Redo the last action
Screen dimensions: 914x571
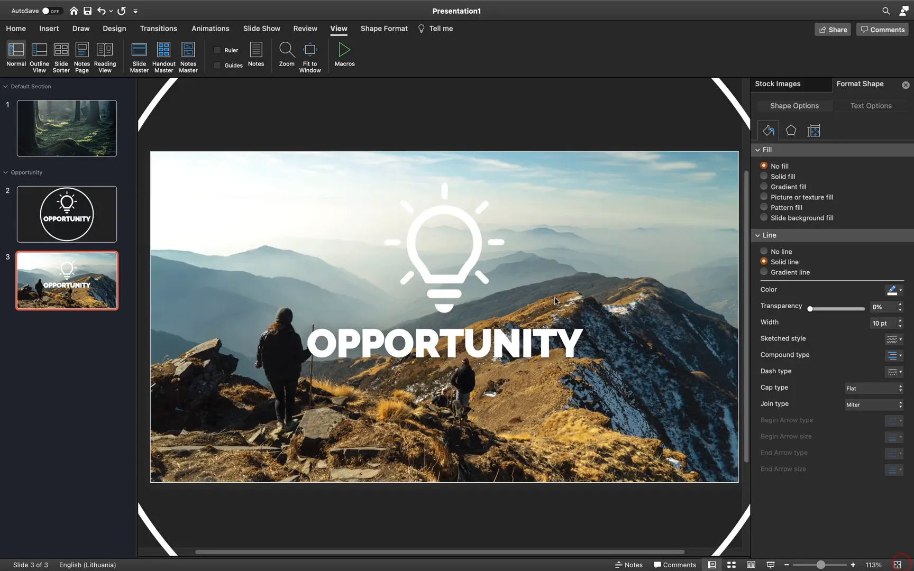[122, 11]
